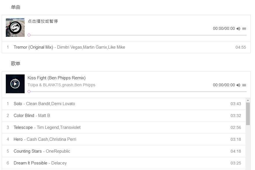255x170 pixels.
Task: Seek on the Kiss Fight progress bar
Action: 138,92
